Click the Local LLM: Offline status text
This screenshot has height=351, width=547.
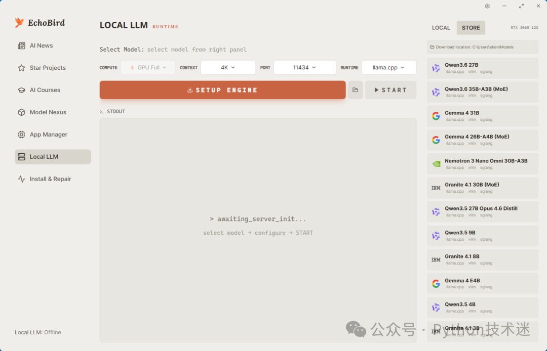pos(37,333)
